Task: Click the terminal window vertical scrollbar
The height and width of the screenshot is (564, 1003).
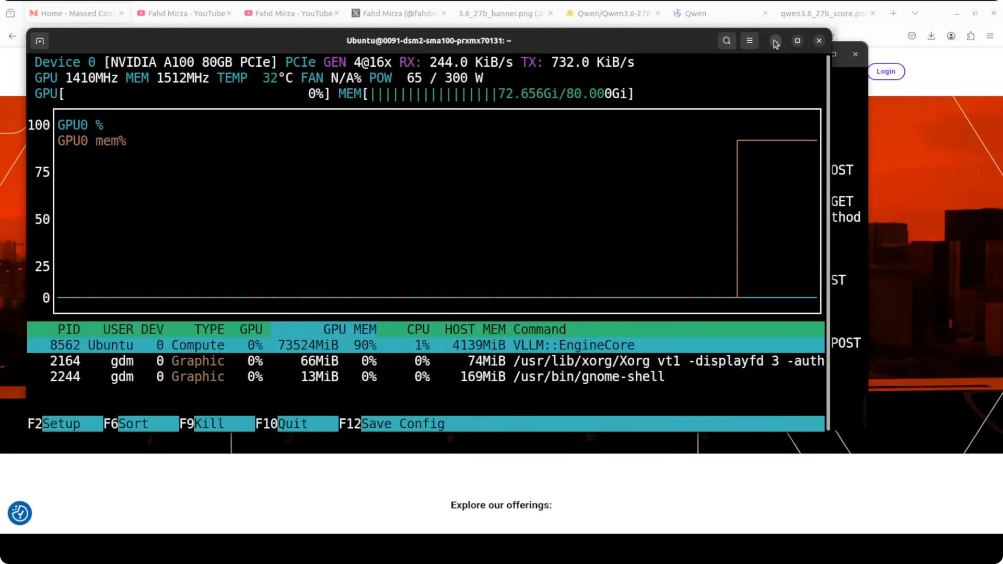Action: coord(828,243)
